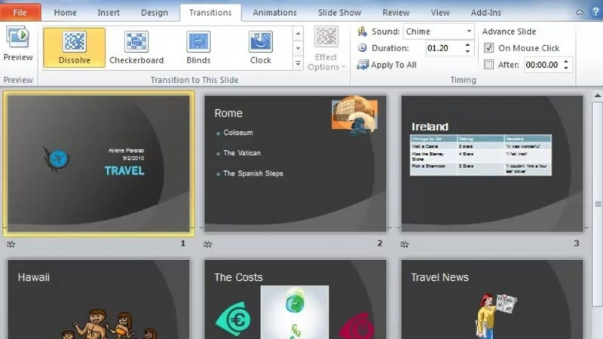This screenshot has width=603, height=339.
Task: Go to the Animations tab
Action: click(274, 12)
